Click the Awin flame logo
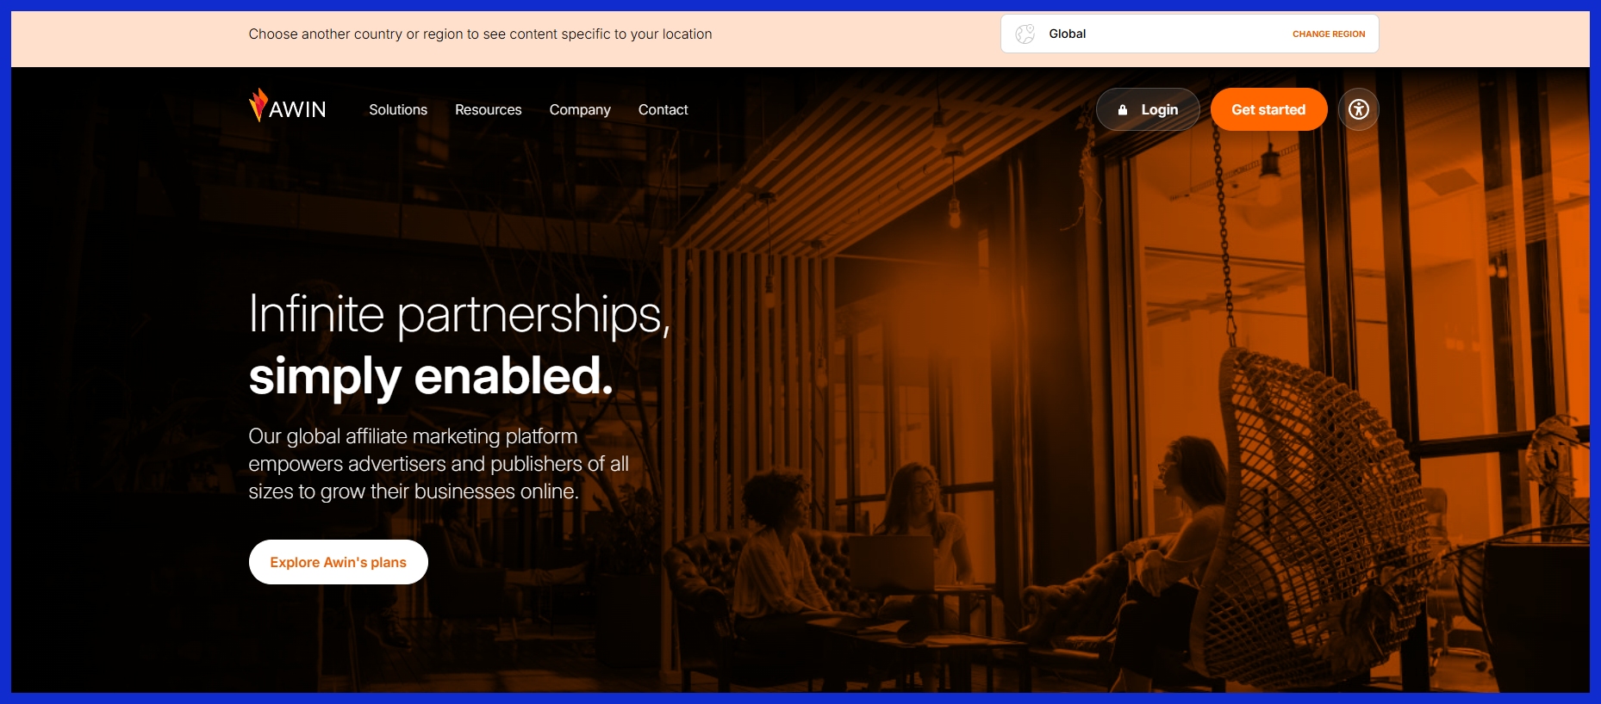The width and height of the screenshot is (1601, 704). coord(259,105)
